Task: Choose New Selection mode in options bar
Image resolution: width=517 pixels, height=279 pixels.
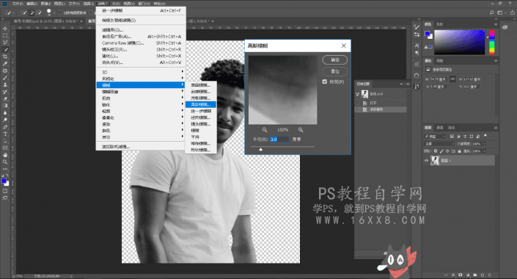Action: pyautogui.click(x=23, y=13)
